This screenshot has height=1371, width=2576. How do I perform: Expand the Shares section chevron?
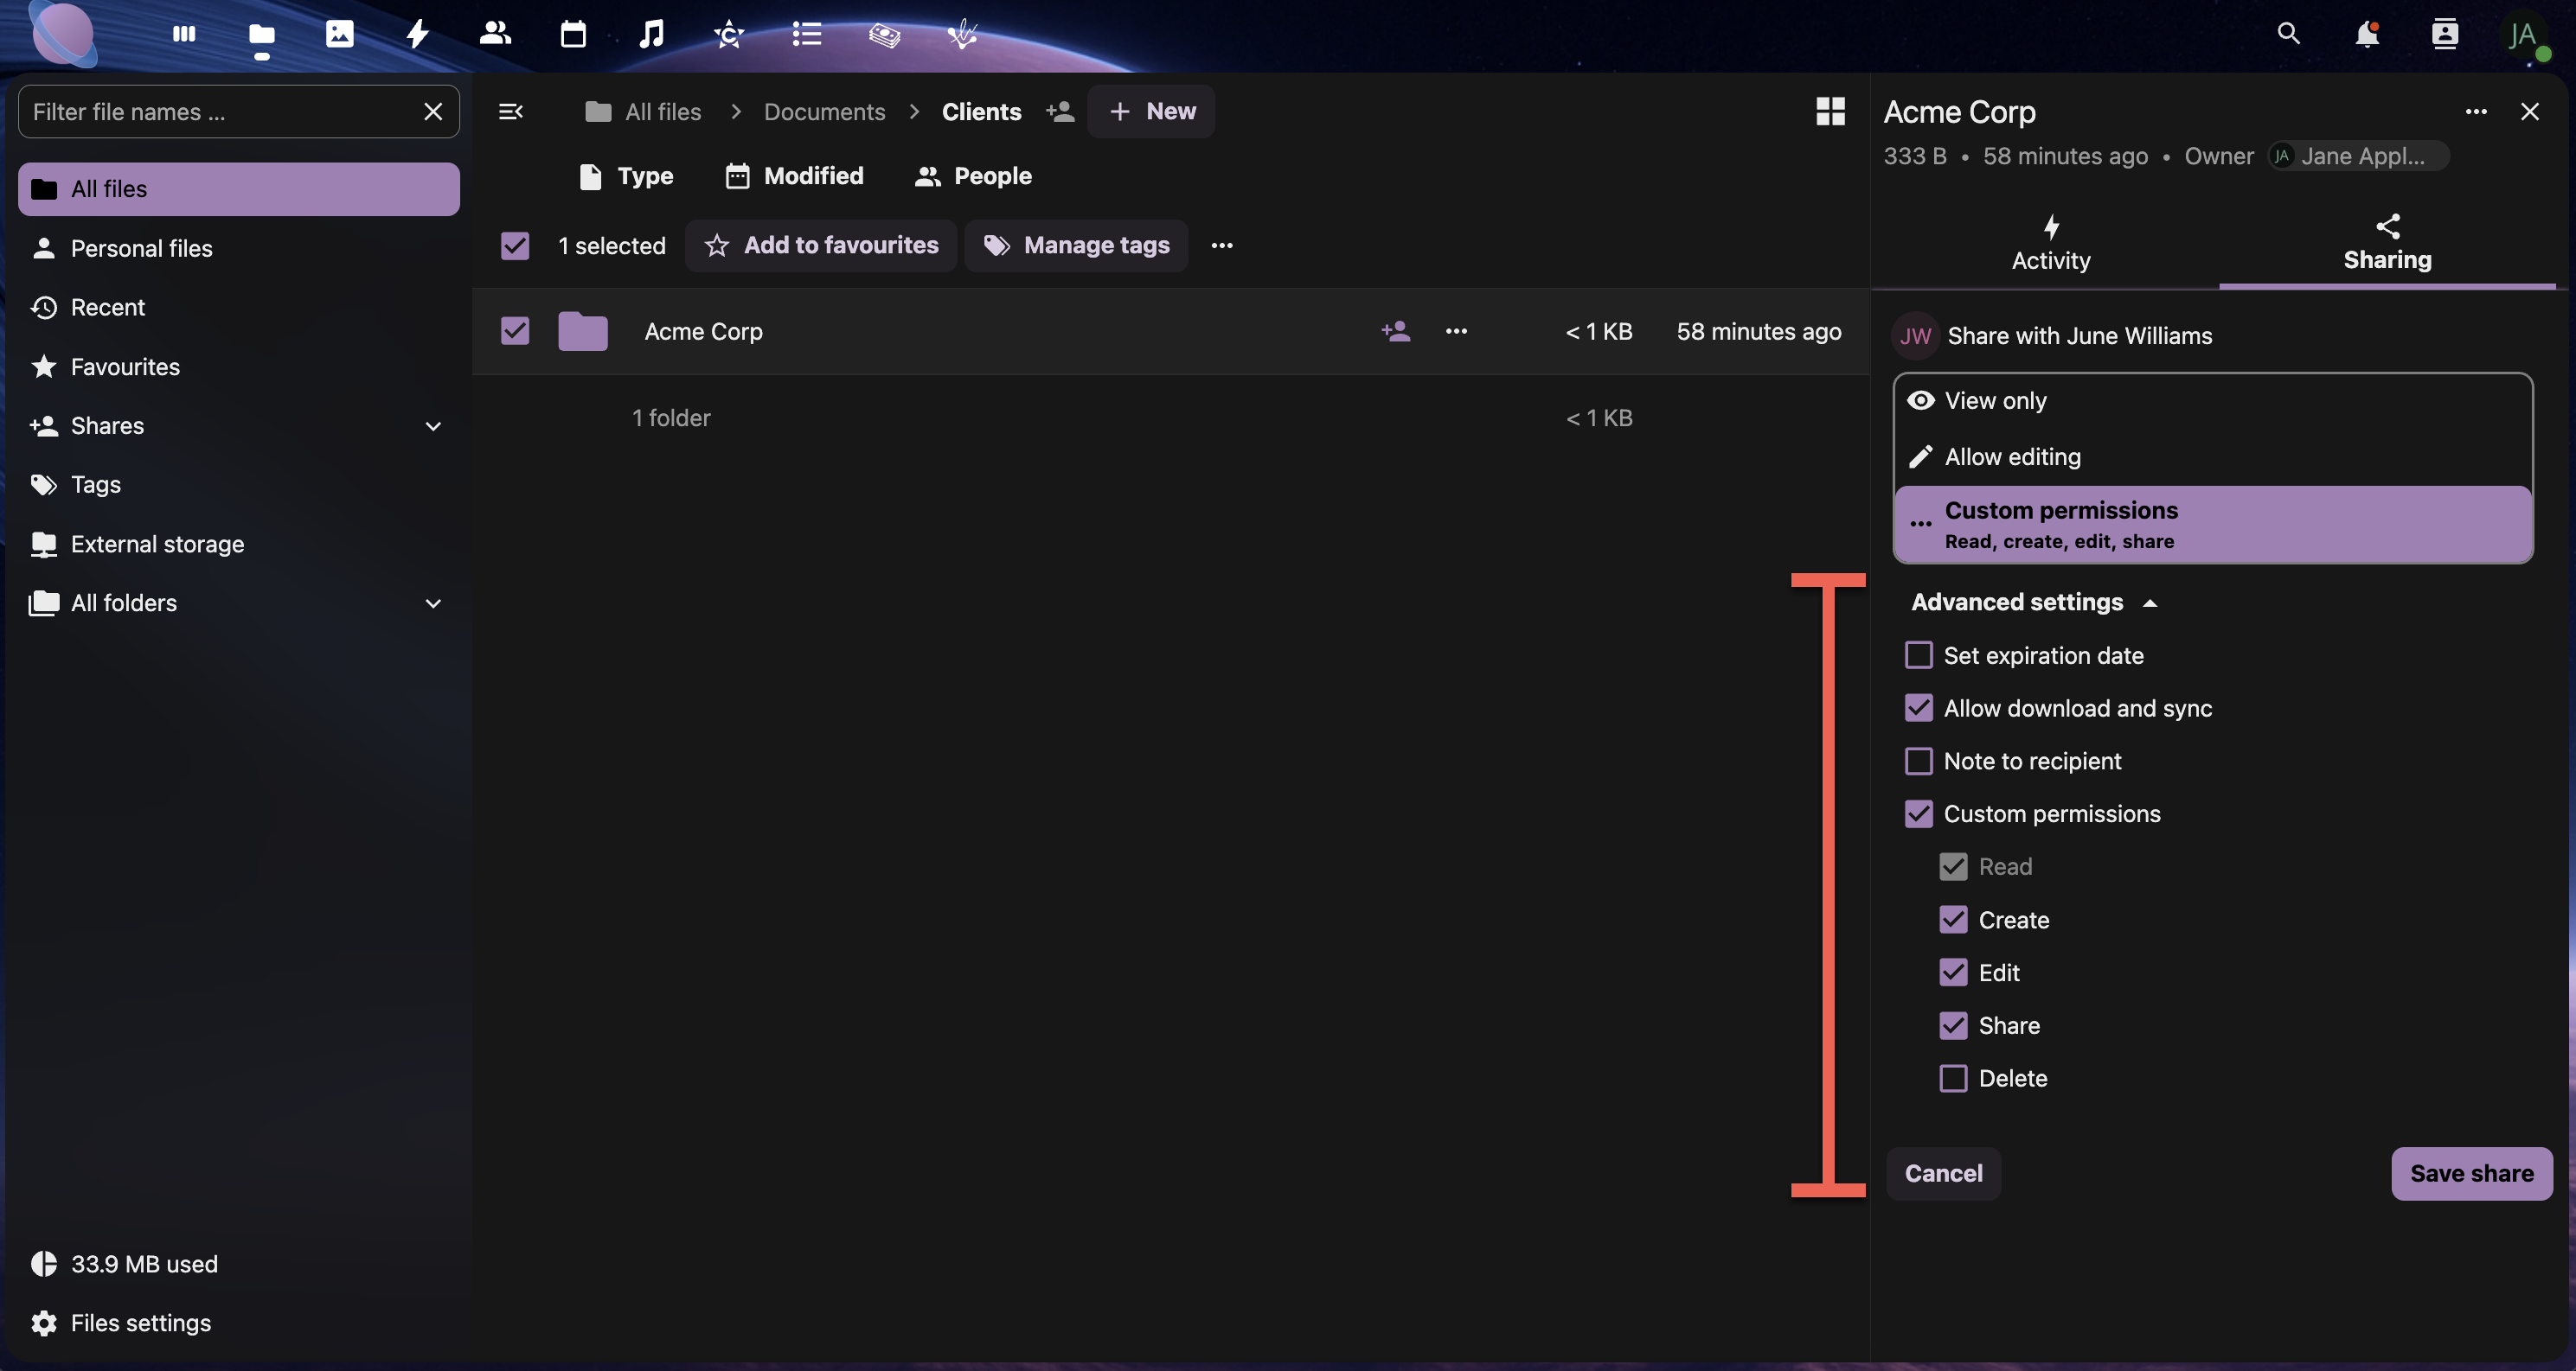[x=433, y=427]
